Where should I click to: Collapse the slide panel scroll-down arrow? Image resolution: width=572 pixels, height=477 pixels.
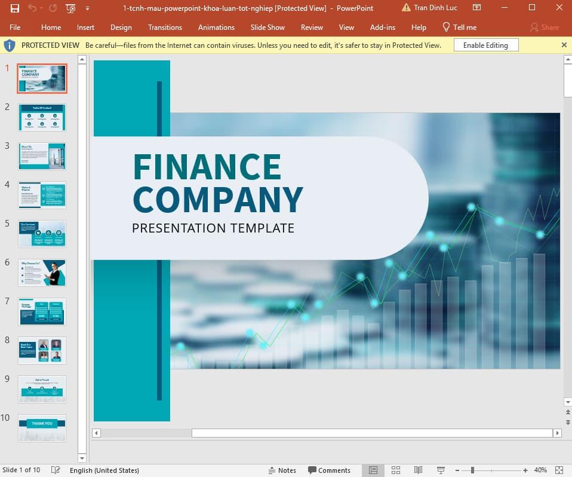click(x=82, y=458)
